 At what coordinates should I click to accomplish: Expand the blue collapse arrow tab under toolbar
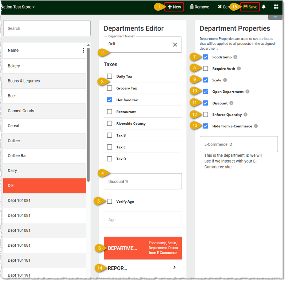(275, 17)
